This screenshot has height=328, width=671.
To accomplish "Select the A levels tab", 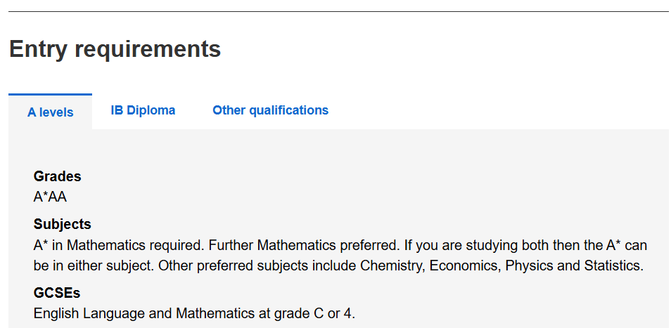I will (x=50, y=112).
